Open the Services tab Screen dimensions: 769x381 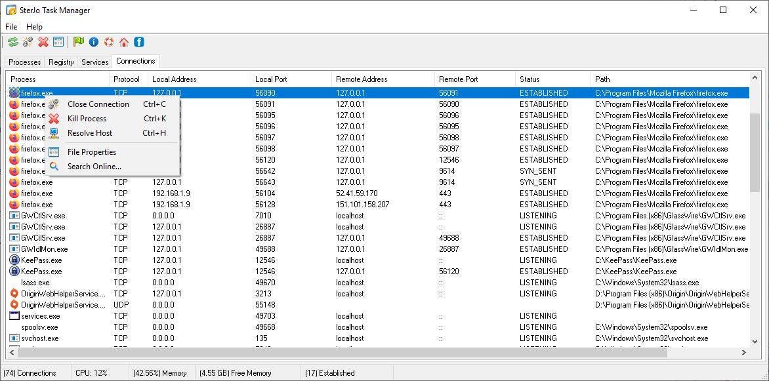94,62
